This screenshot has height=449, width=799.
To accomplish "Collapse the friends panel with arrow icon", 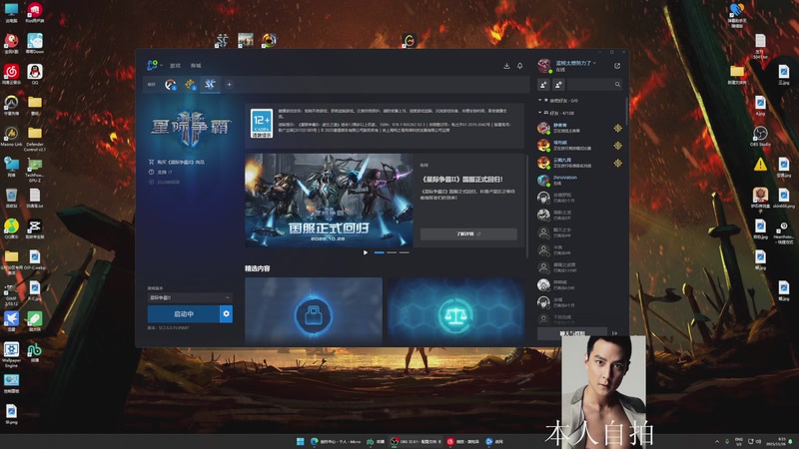I will (x=615, y=333).
